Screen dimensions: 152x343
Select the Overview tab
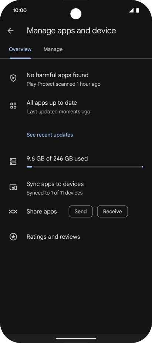[20, 49]
